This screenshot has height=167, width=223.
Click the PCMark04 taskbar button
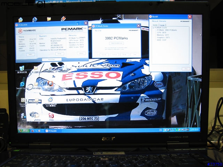tap(53, 131)
